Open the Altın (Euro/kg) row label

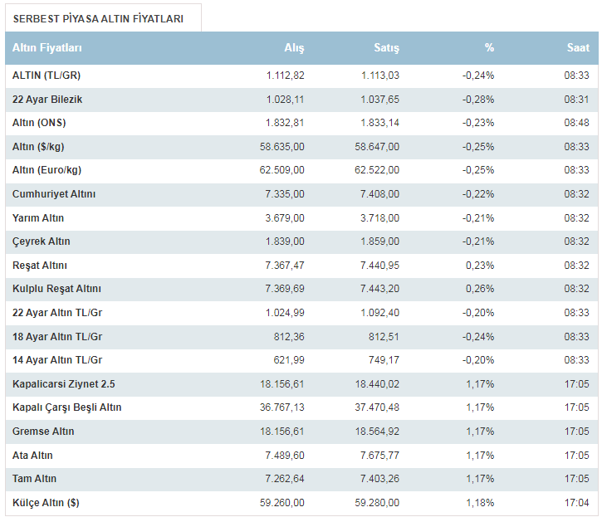click(x=46, y=170)
